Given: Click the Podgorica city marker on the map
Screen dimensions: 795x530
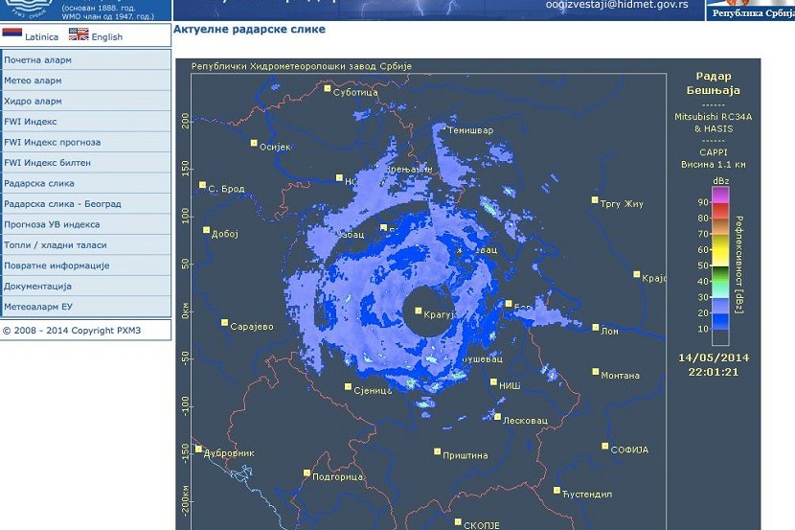Looking at the screenshot, I should [x=307, y=473].
